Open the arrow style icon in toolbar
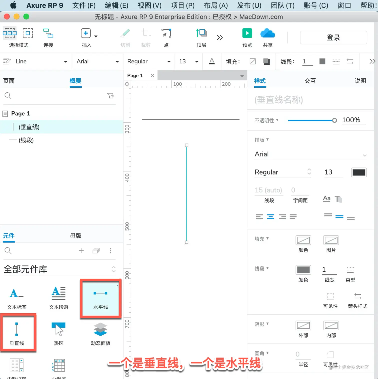 350,61
